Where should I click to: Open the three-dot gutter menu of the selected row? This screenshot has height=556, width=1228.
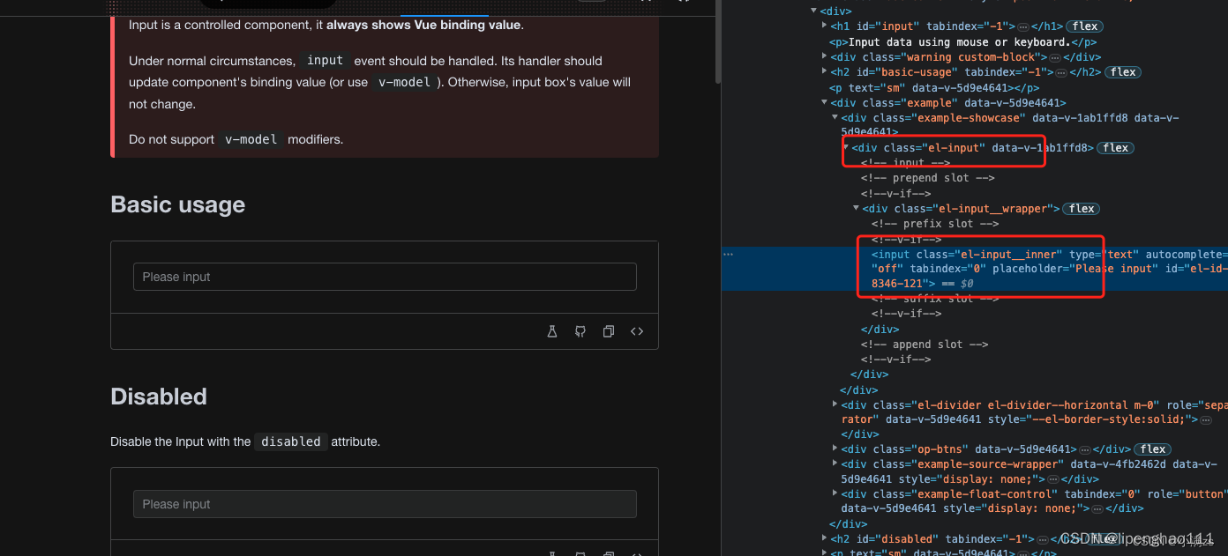(x=728, y=254)
